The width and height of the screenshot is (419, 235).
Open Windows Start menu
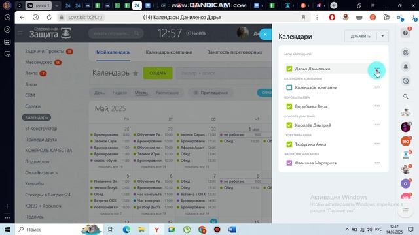tap(7, 229)
